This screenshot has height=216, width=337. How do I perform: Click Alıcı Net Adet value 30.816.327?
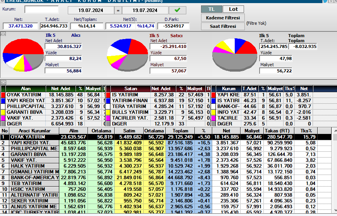pyautogui.click(x=64, y=46)
